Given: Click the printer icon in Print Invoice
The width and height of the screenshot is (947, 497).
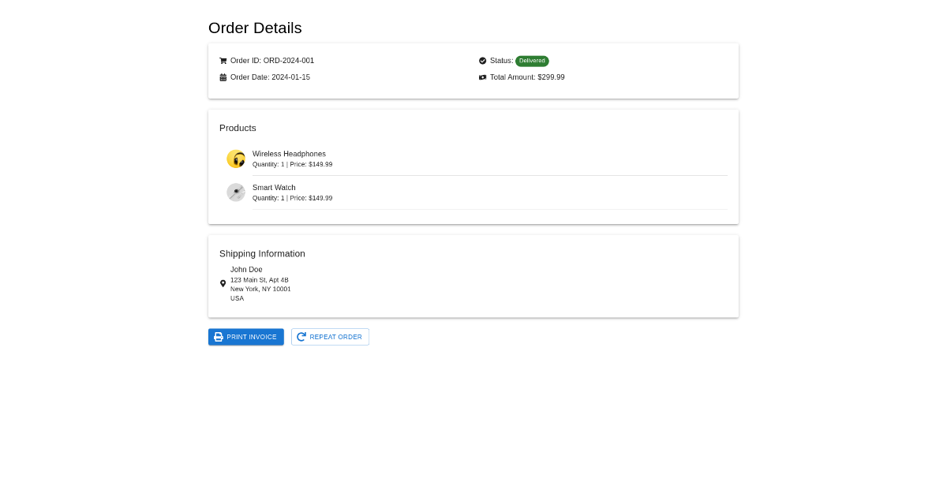Looking at the screenshot, I should [219, 337].
